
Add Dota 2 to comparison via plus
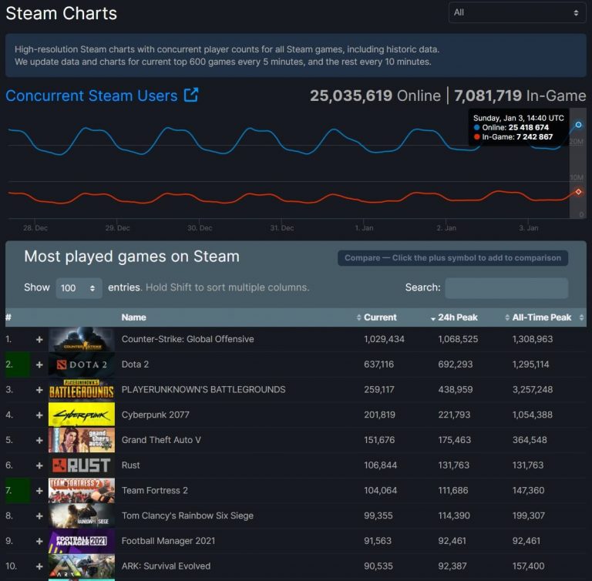[39, 364]
